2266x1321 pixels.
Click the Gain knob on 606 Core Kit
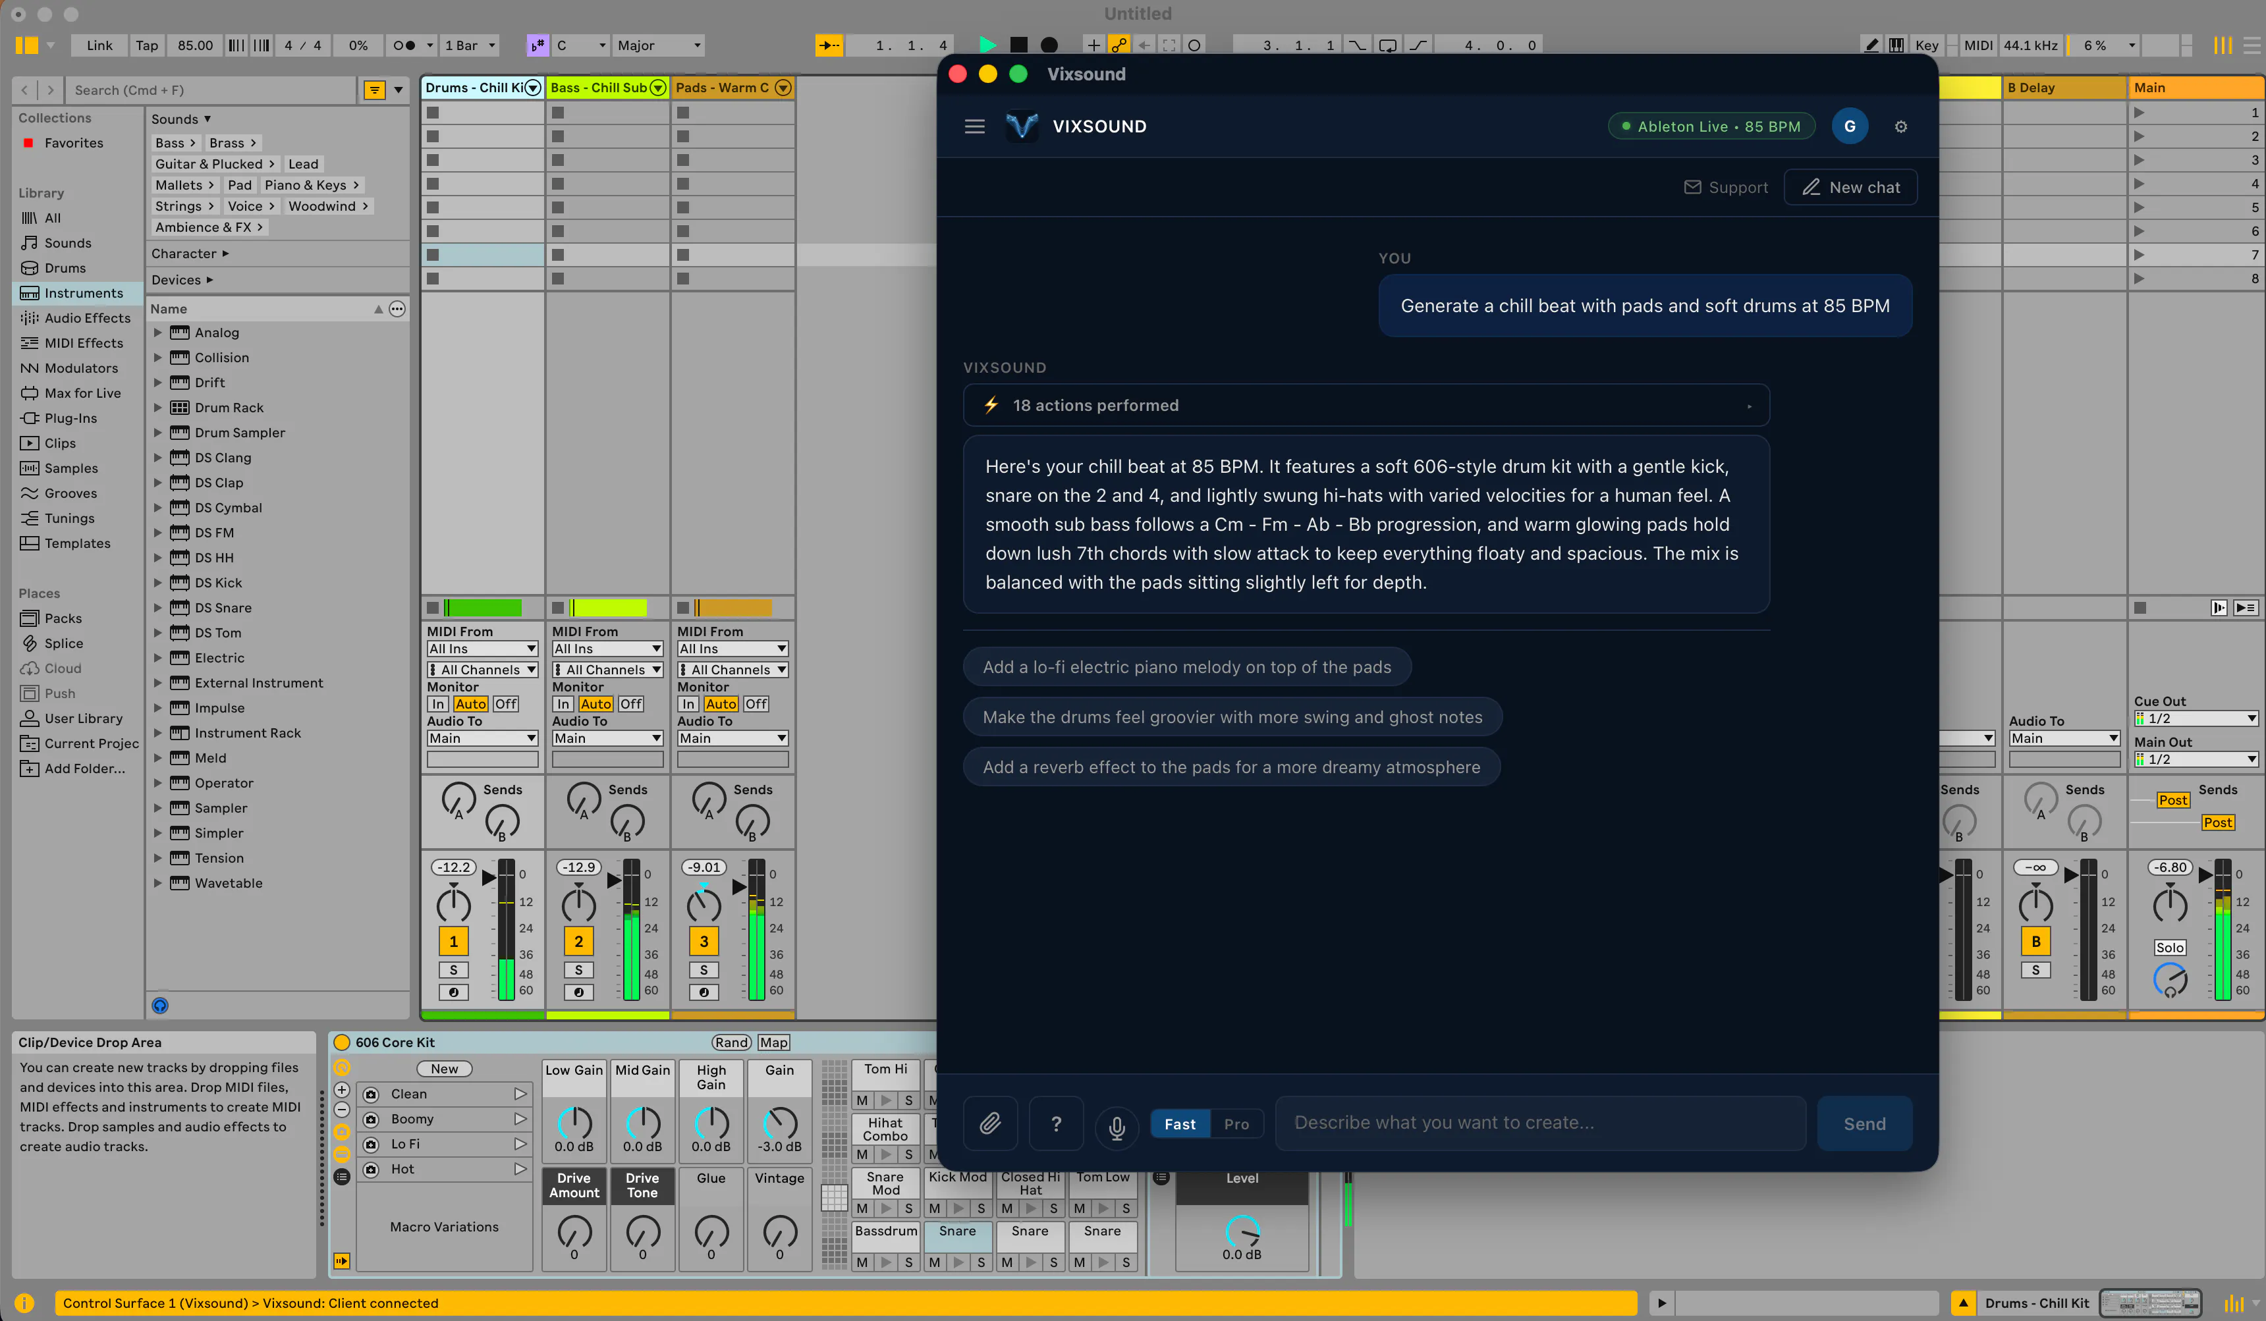[780, 1122]
